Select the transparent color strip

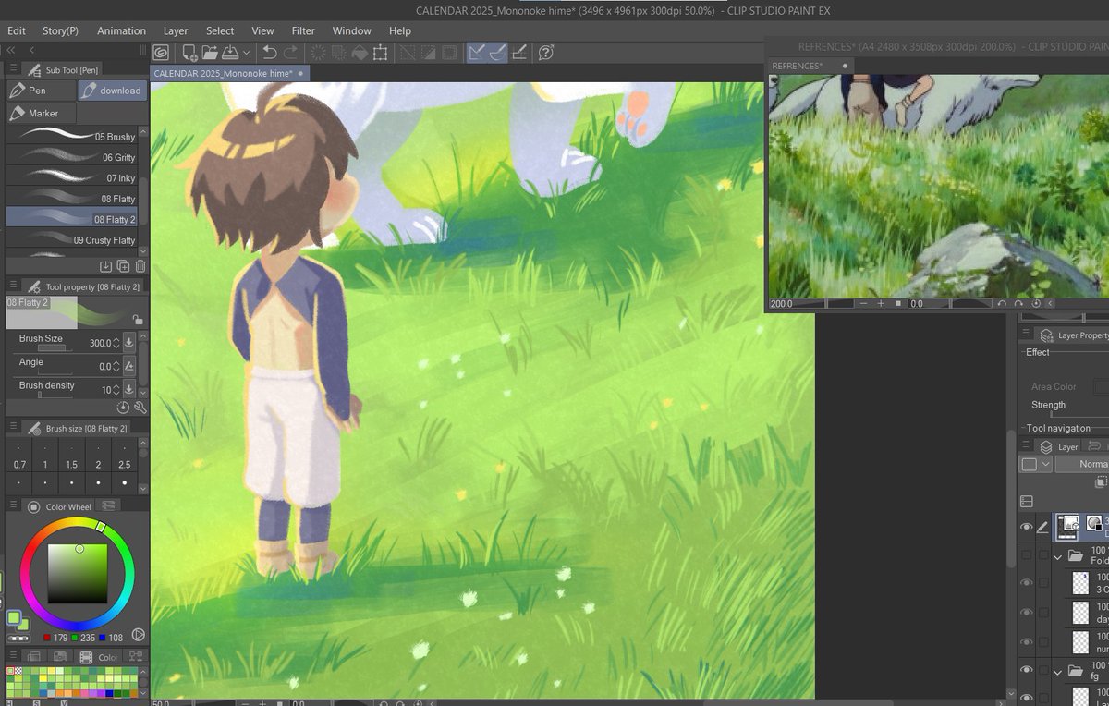[18, 638]
